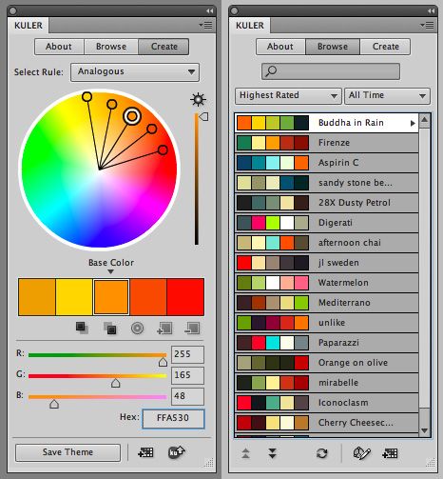Screen dimensions: 443x479
Task: Click the 'add new color to theme' icon
Action: point(164,329)
